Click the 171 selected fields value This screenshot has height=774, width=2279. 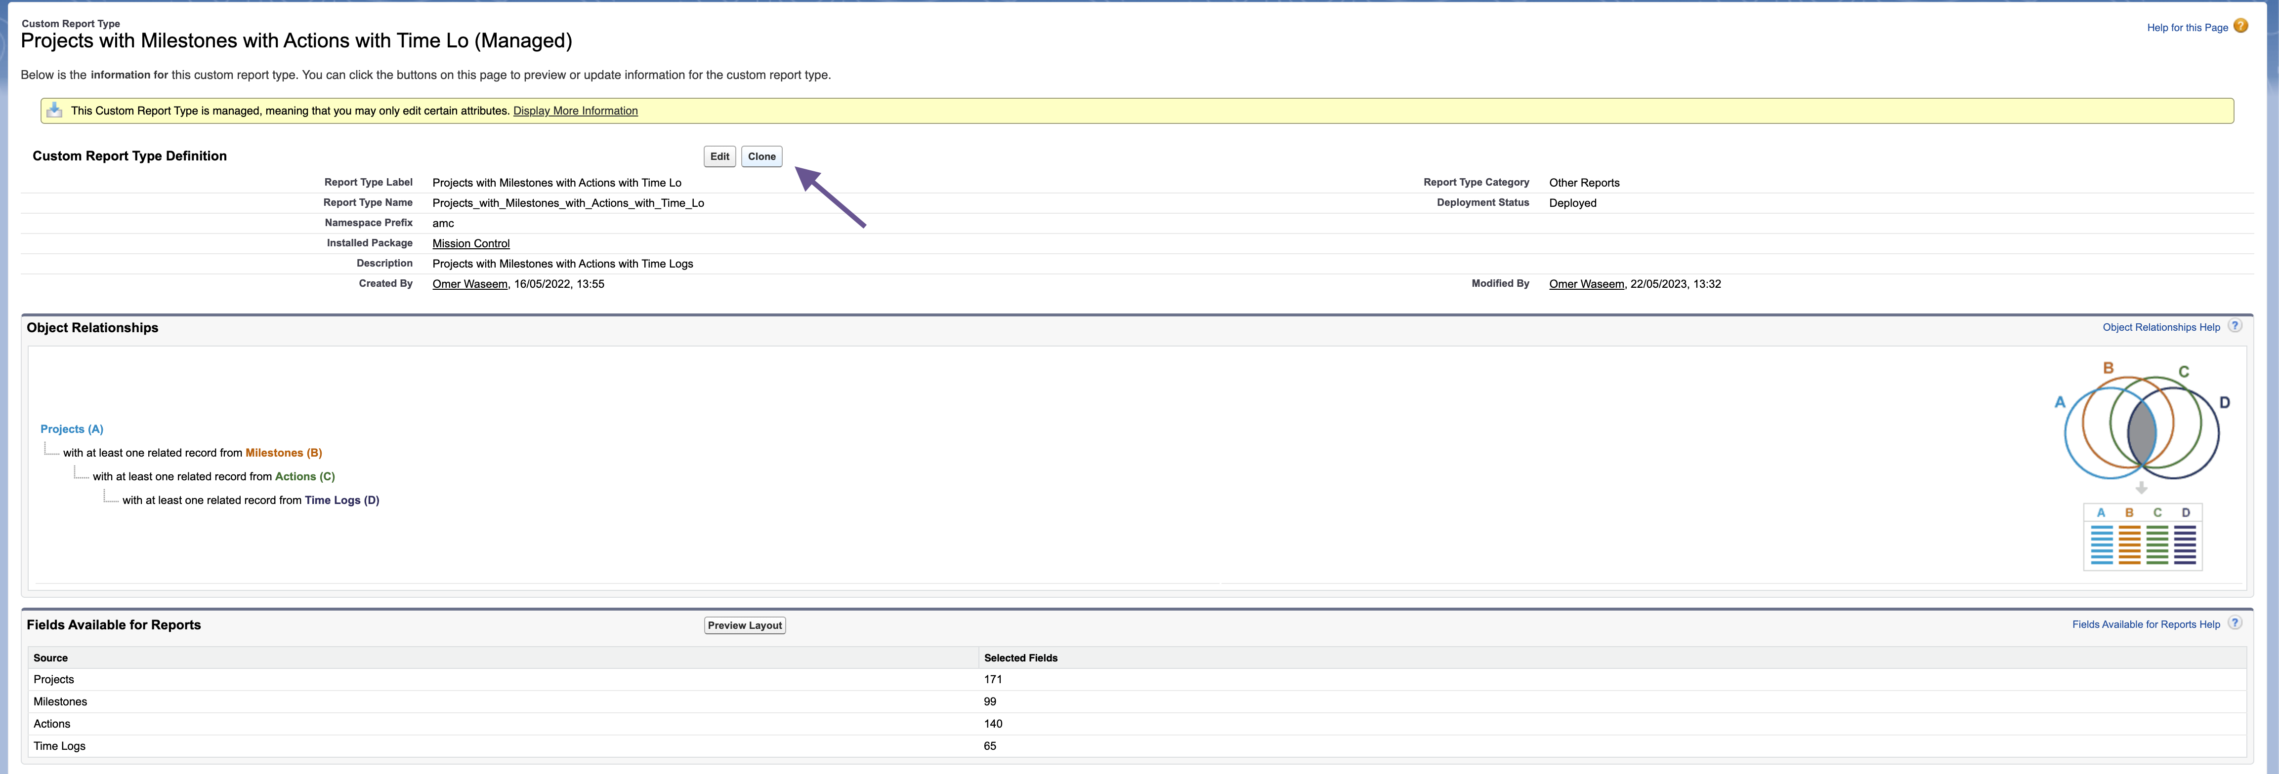point(993,679)
